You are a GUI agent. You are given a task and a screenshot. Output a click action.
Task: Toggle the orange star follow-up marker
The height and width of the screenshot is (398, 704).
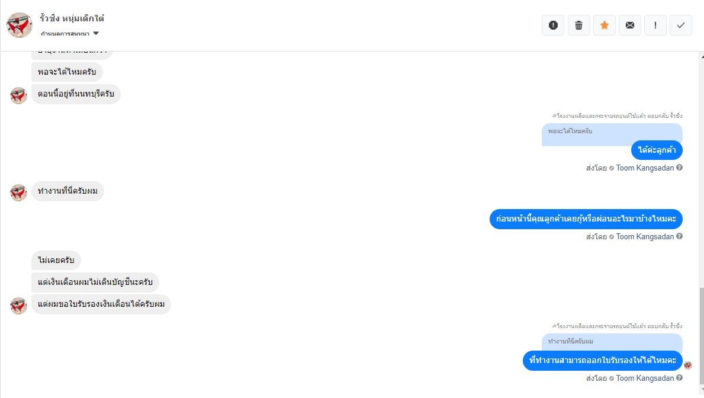click(605, 25)
